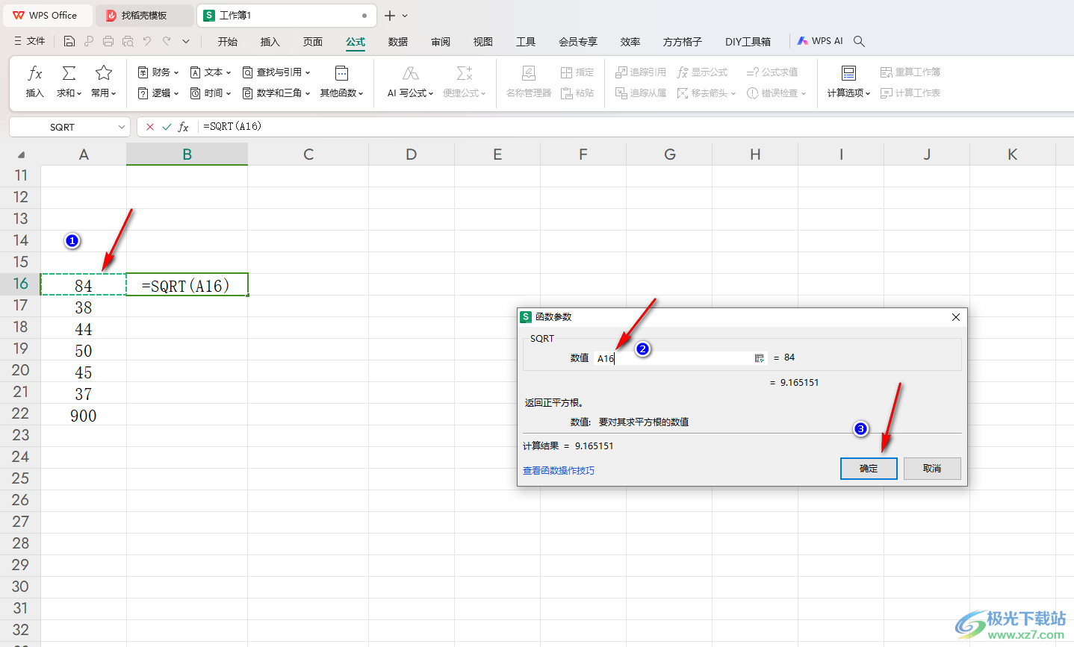Screen dimensions: 1074x647
Task: Open the 数学和三角 math functions dropdown
Action: [276, 93]
